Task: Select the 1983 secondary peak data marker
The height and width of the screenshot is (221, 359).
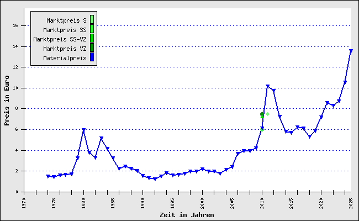Action: 101,139
